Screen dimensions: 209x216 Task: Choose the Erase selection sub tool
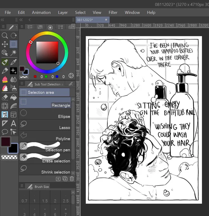pos(45,158)
